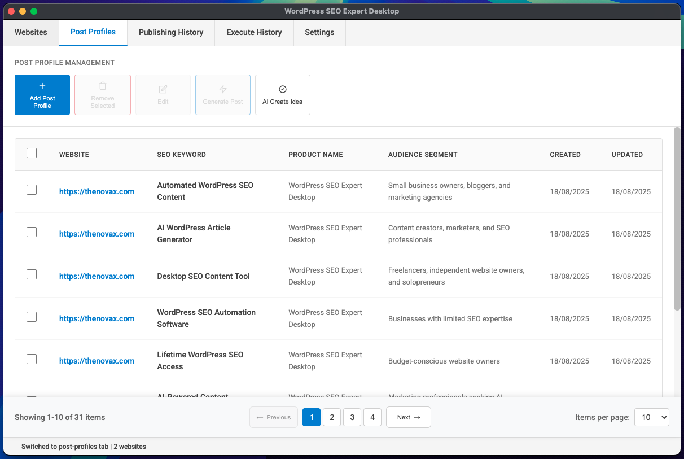
Task: Click the vertical scrollbar of the profiles table
Action: pos(677,218)
